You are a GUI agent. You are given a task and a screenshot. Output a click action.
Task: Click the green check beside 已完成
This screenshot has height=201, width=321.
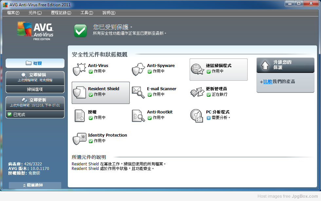(x=9, y=114)
